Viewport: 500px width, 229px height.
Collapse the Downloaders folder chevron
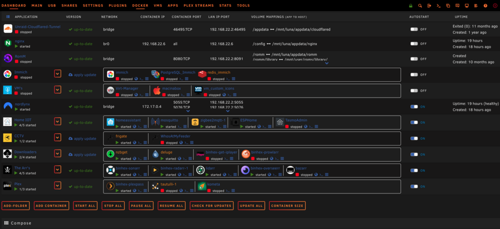tap(57, 153)
